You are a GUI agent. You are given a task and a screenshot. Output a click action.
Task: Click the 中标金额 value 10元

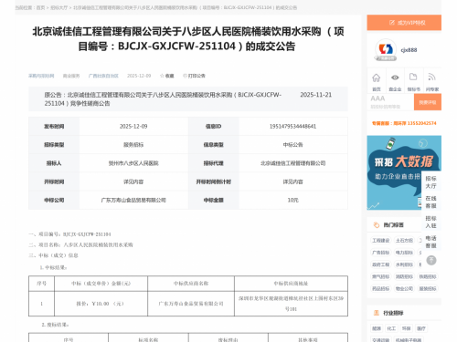tap(292, 200)
